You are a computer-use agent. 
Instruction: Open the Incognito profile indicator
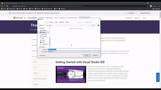point(153,6)
